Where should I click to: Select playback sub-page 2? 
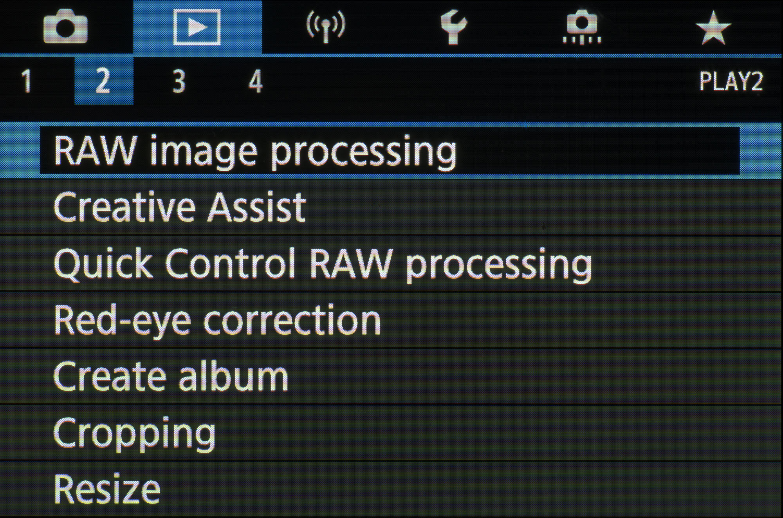[x=103, y=81]
